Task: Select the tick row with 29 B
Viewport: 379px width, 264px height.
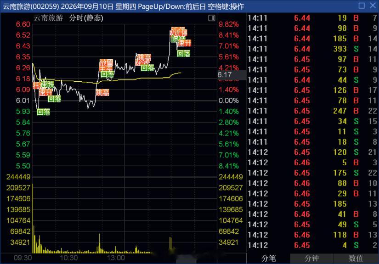Action: tap(312, 194)
